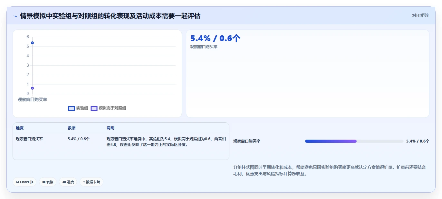The height and width of the screenshot is (199, 442).
Task: Click the 对比矩阵 label in header
Action: click(420, 15)
